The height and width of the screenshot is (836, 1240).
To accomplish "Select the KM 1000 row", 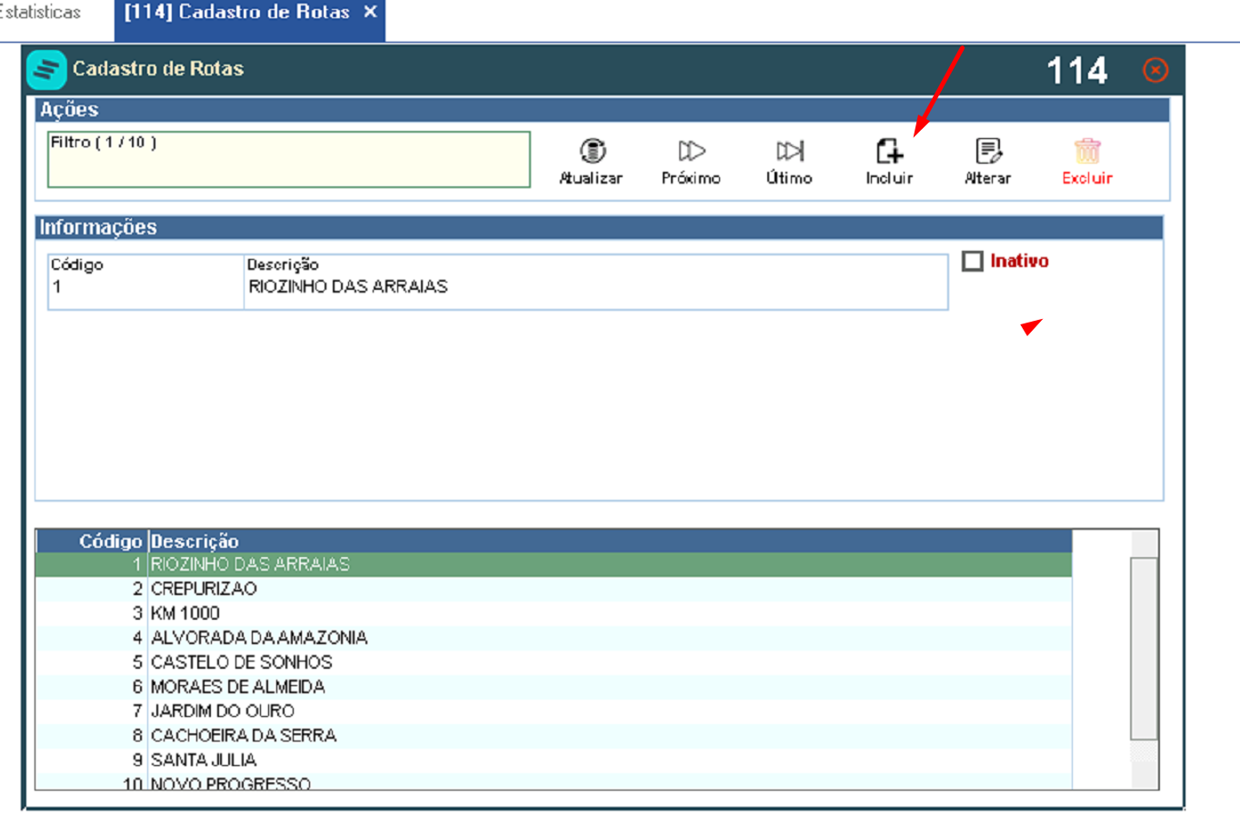I will [x=554, y=613].
